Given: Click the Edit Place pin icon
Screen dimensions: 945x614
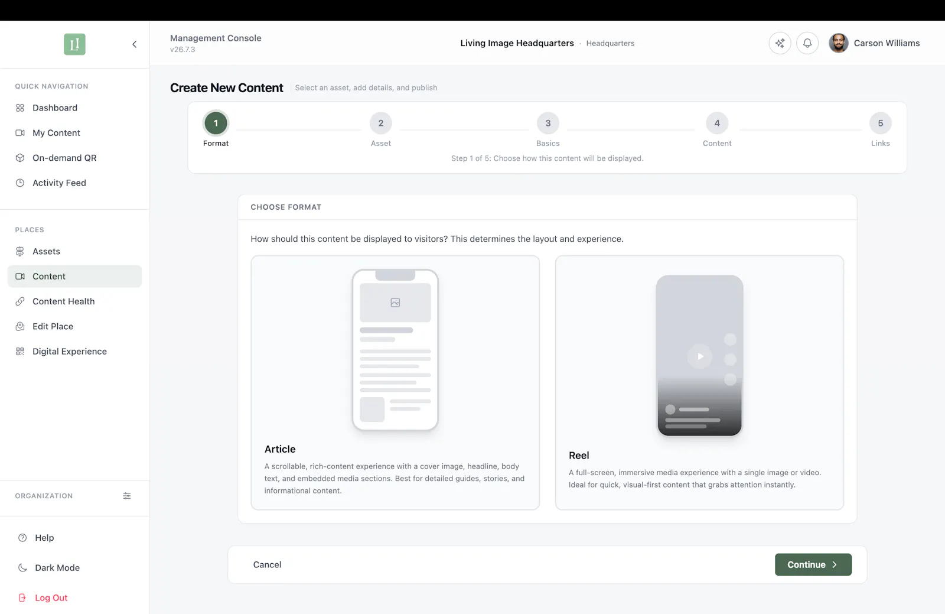Looking at the screenshot, I should point(20,326).
